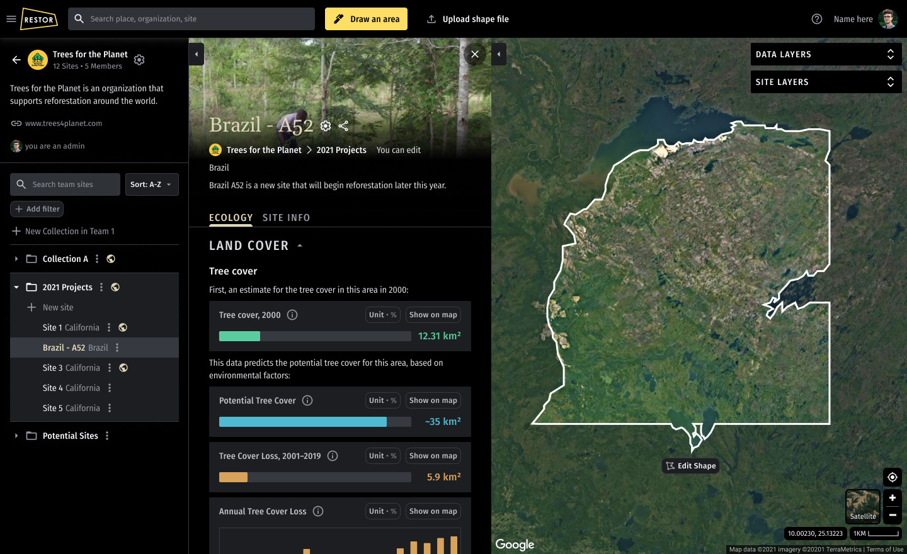Expand the DATA LAYERS panel
Image resolution: width=907 pixels, height=554 pixels.
(x=826, y=54)
